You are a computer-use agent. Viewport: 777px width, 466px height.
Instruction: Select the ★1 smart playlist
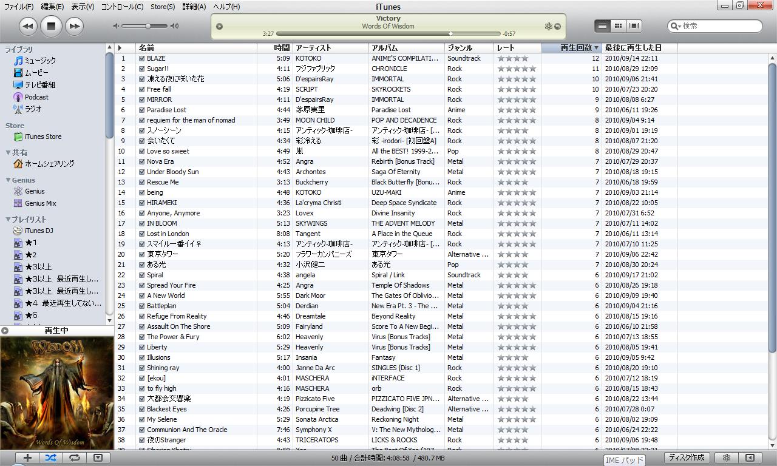pyautogui.click(x=30, y=243)
